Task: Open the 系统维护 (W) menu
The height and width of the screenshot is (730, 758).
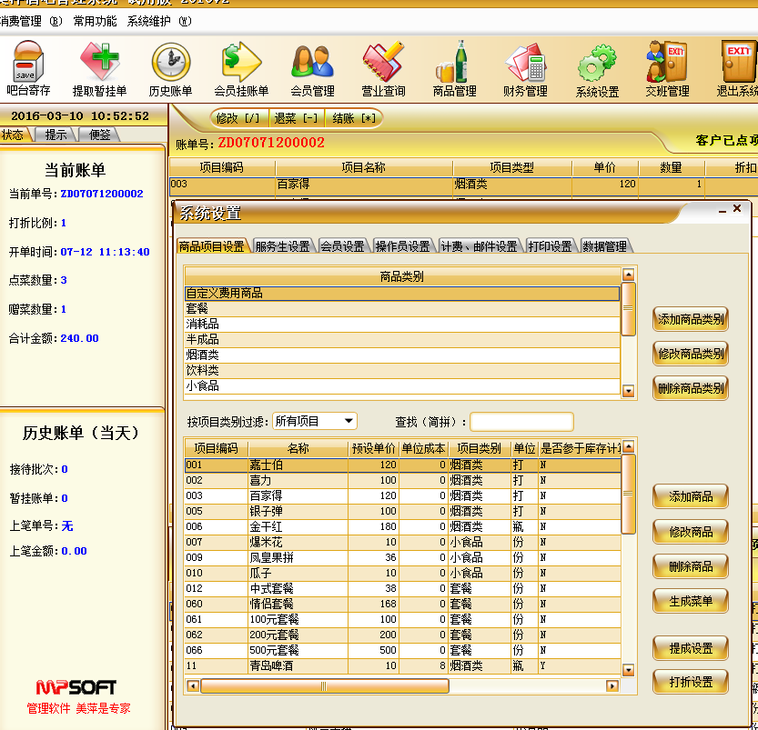Action: tap(159, 21)
